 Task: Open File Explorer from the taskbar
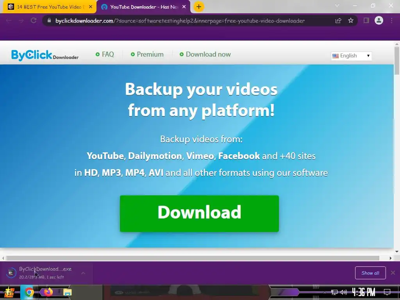[67, 292]
